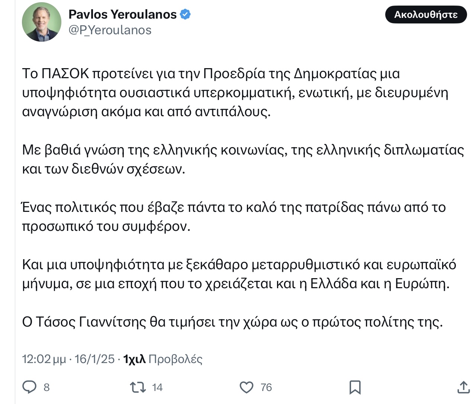Click the 12:02 μμ timestamp
Image resolution: width=473 pixels, height=404 pixels.
(x=44, y=359)
